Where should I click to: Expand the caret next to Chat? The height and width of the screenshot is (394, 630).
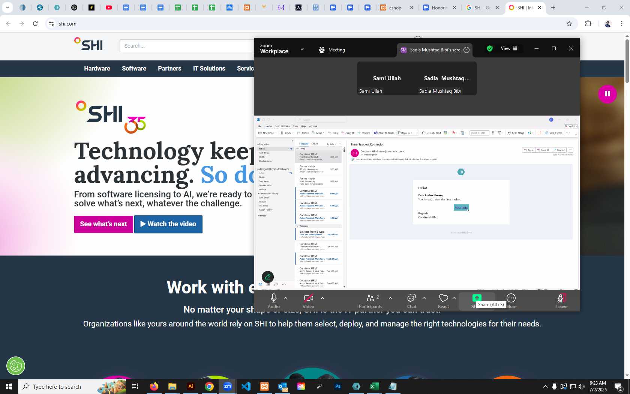pyautogui.click(x=424, y=298)
